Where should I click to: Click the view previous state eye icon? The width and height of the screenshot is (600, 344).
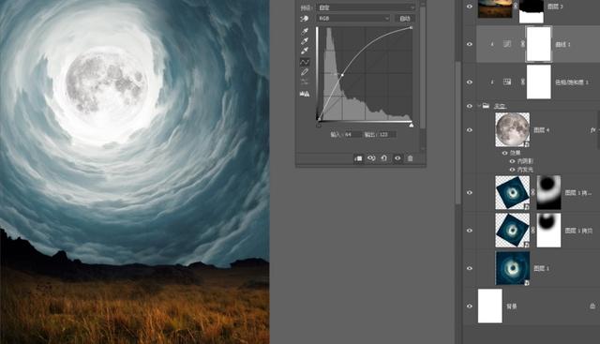coord(371,158)
